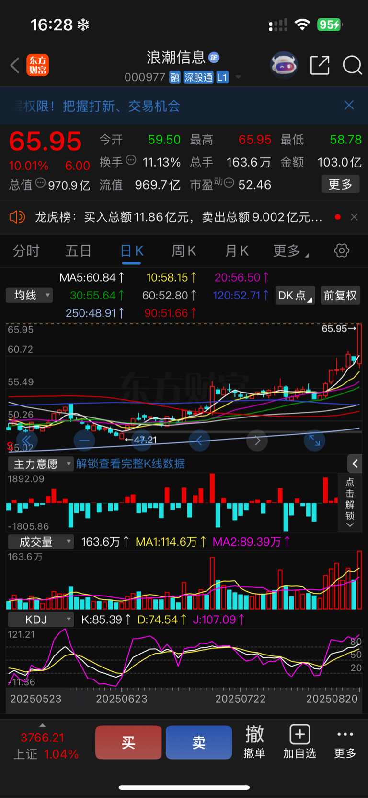The width and height of the screenshot is (368, 798).
Task: Open the 更多 chart period menu
Action: 290,251
